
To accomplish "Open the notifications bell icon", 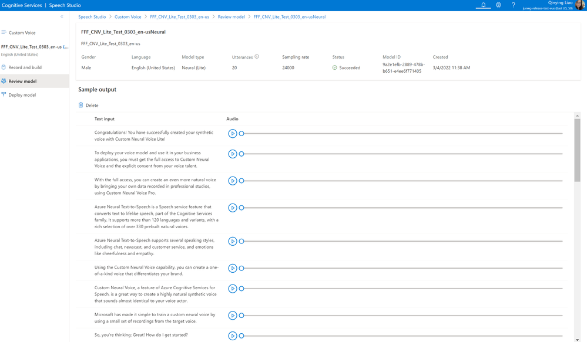I will [x=484, y=5].
